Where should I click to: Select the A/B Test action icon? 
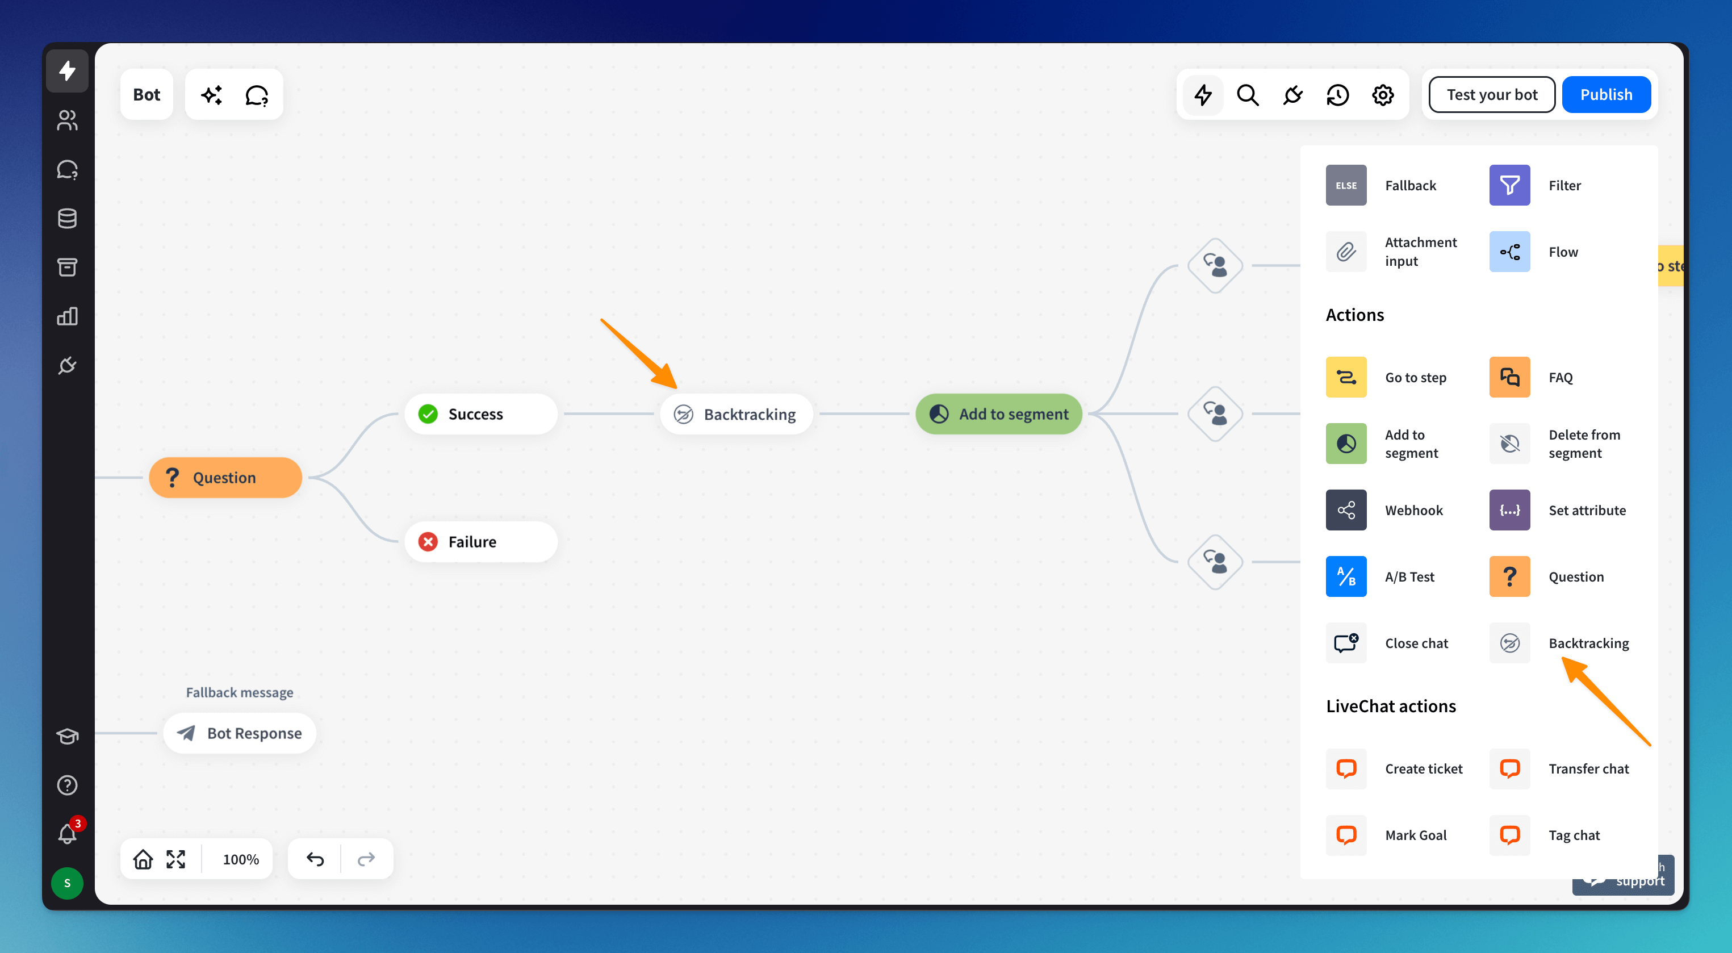click(x=1345, y=576)
